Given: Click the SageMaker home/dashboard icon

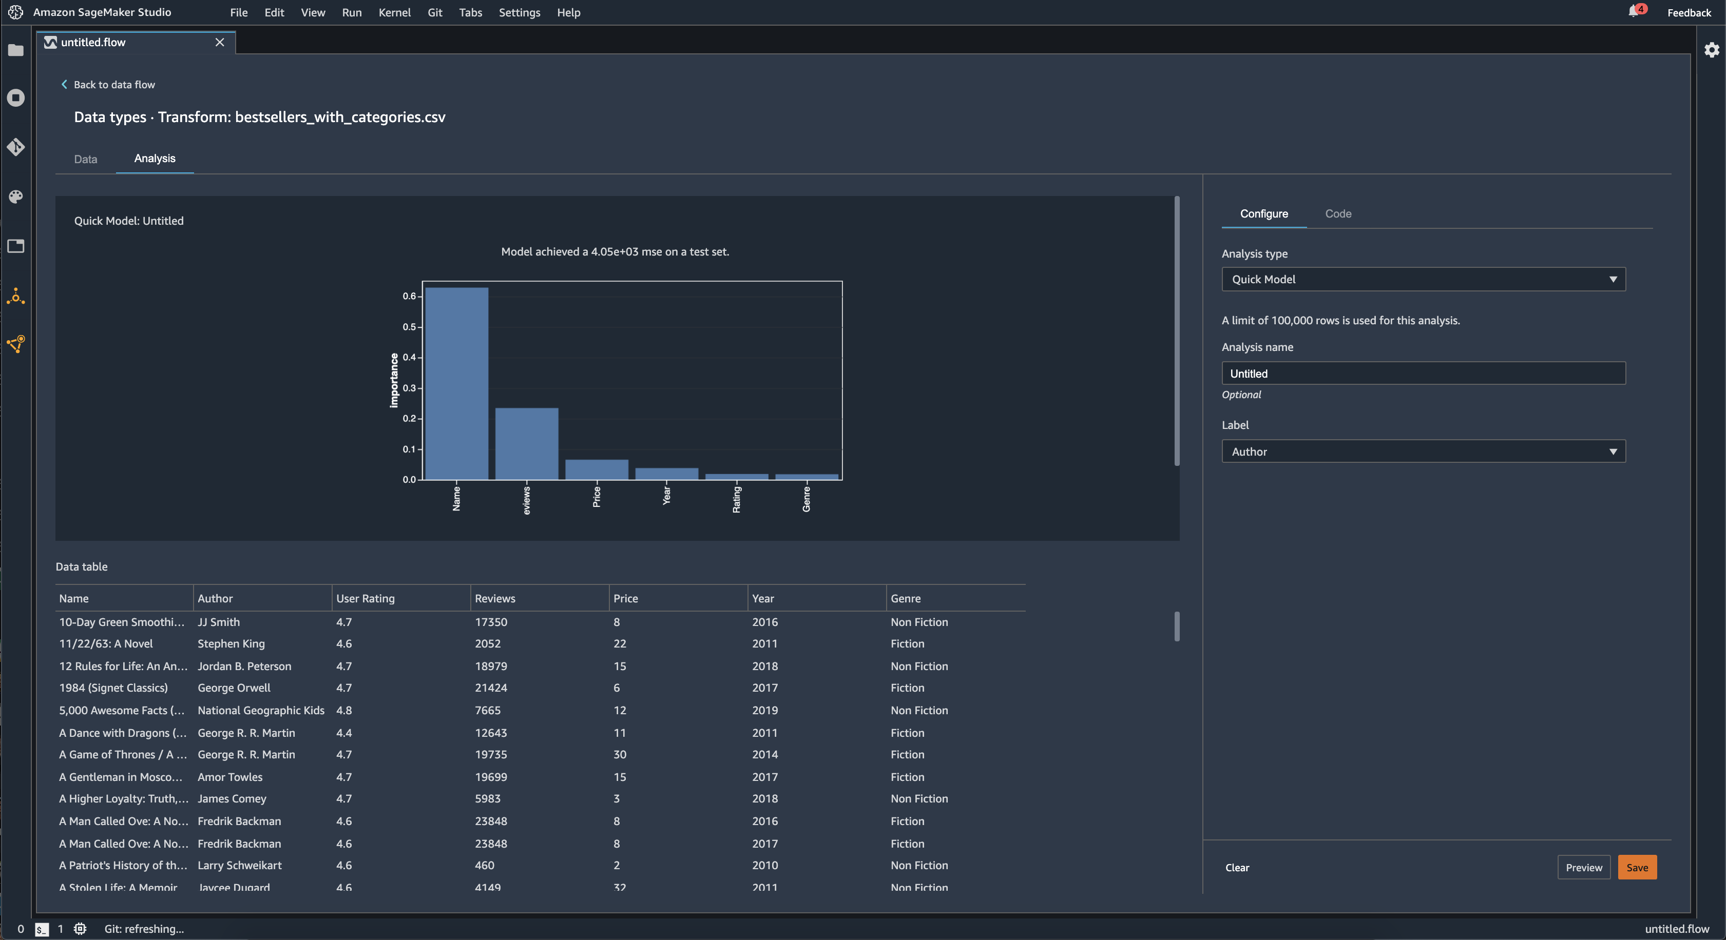Looking at the screenshot, I should [16, 12].
